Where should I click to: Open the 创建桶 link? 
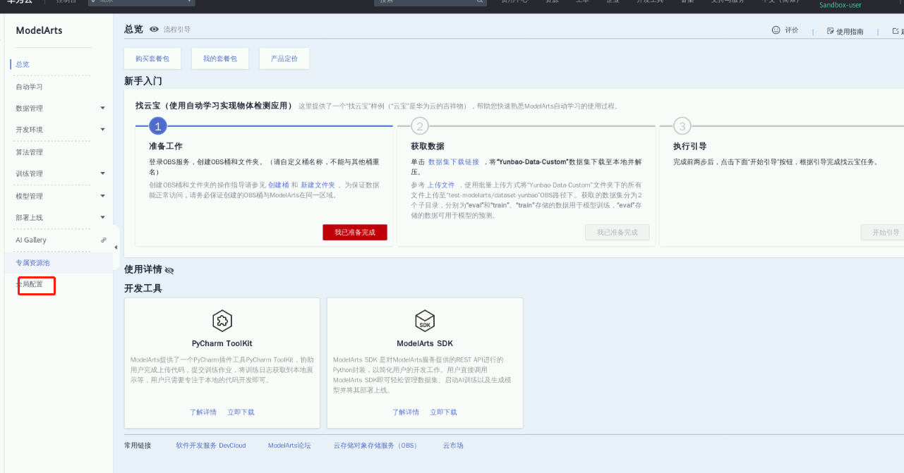[x=278, y=185]
